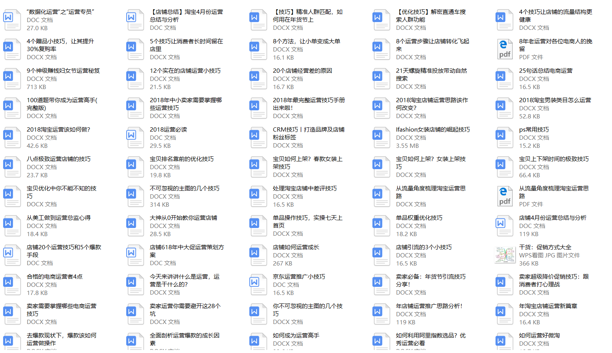Image resolution: width=612 pixels, height=353 pixels.
Task: Click the icon for 合格的电商运营者4点
Action: [x=12, y=284]
